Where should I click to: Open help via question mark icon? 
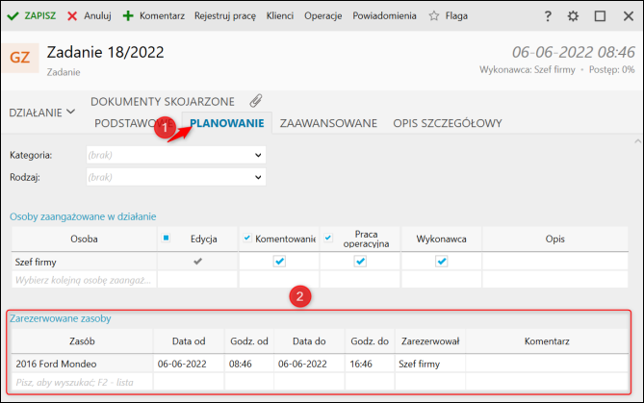(548, 16)
